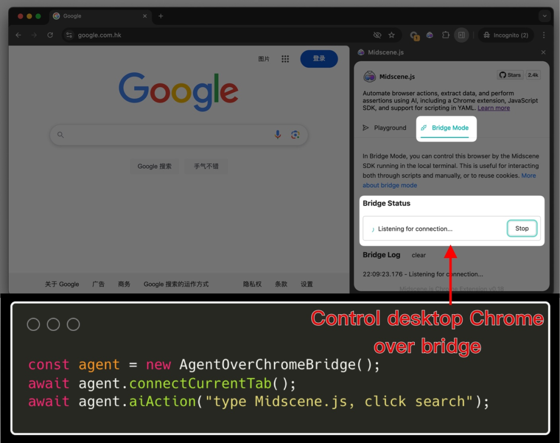The width and height of the screenshot is (560, 443).
Task: Stop the bridge listening
Action: (522, 228)
